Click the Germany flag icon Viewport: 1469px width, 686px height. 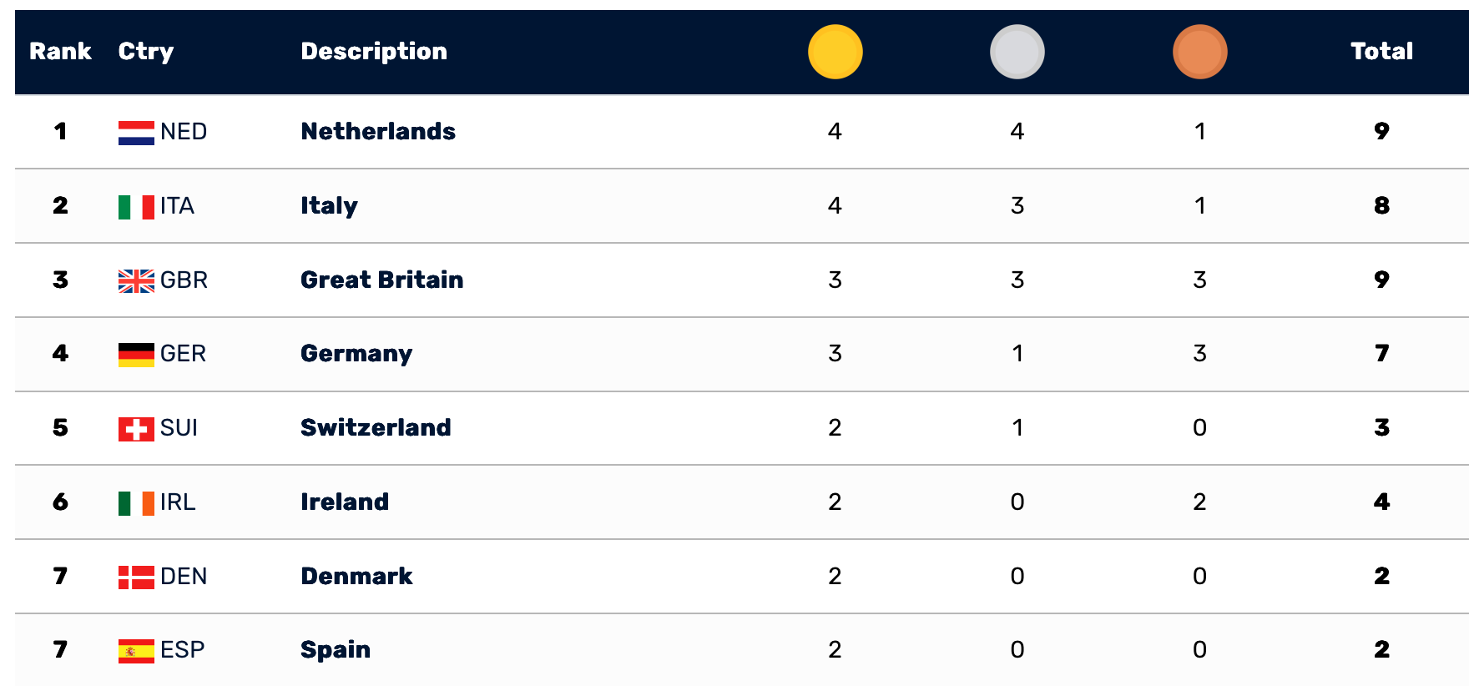(x=136, y=355)
